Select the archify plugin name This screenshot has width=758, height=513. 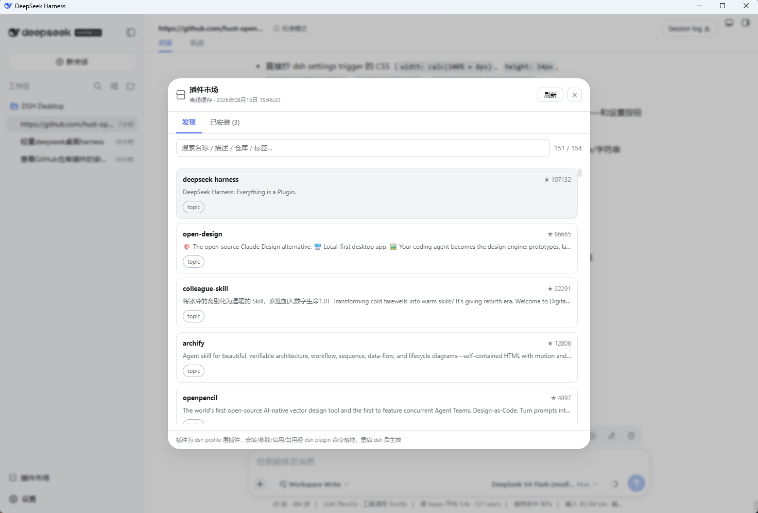tap(194, 343)
